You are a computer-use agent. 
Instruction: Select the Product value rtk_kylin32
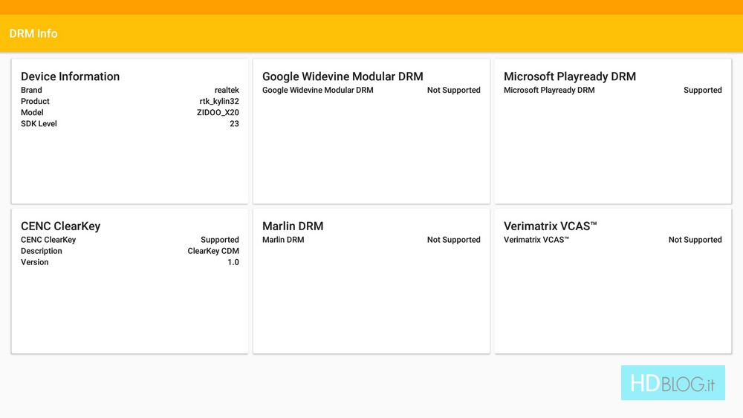[219, 102]
